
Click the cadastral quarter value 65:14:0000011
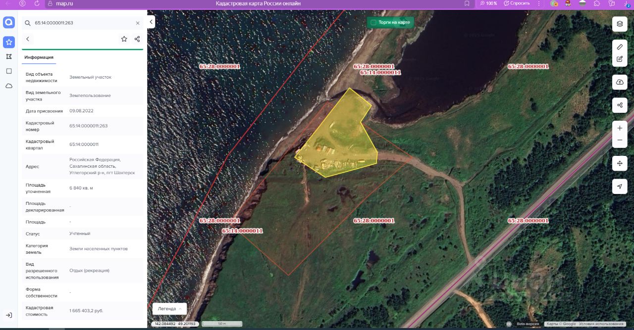[84, 144]
